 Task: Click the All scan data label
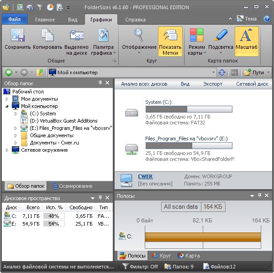181,207
